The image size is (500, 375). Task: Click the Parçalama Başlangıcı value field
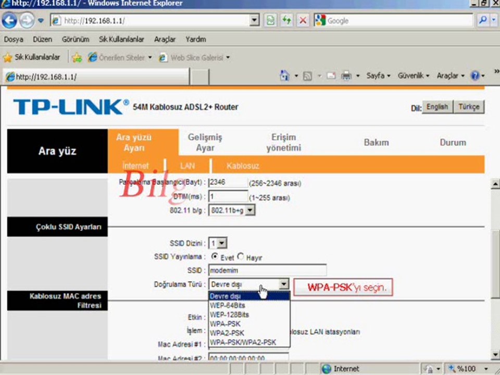tap(228, 182)
